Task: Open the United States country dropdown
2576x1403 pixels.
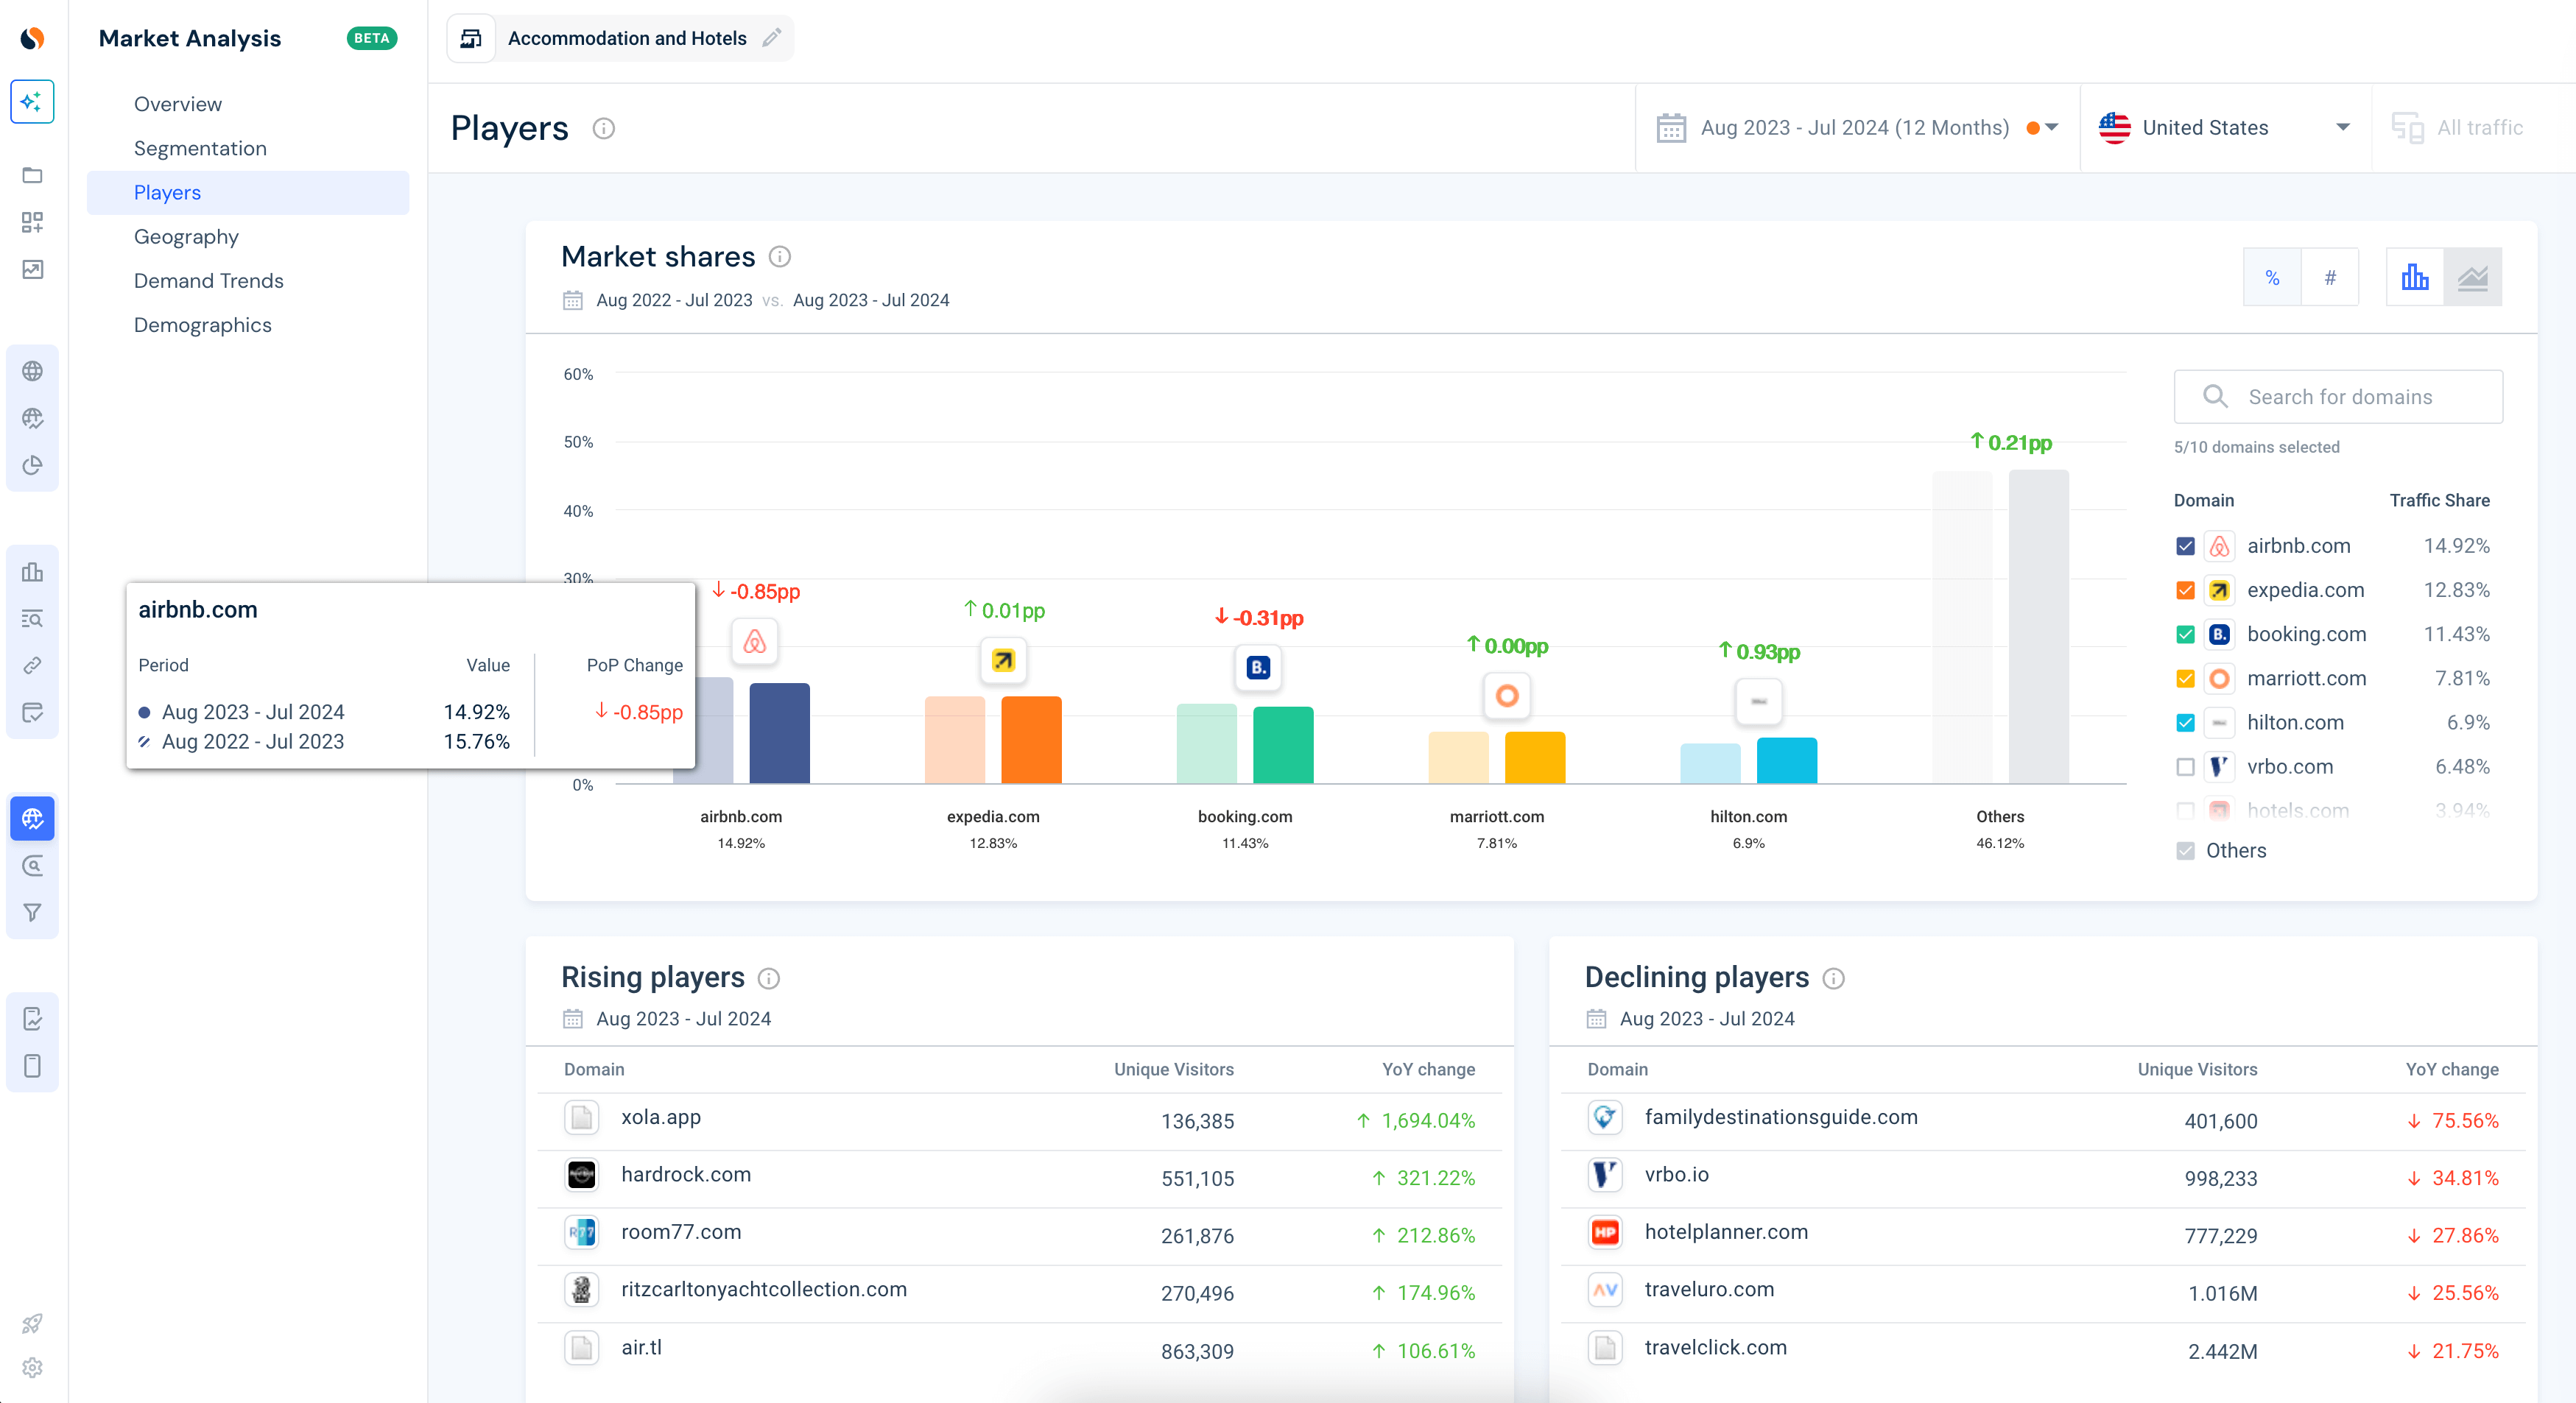Action: (x=2224, y=128)
